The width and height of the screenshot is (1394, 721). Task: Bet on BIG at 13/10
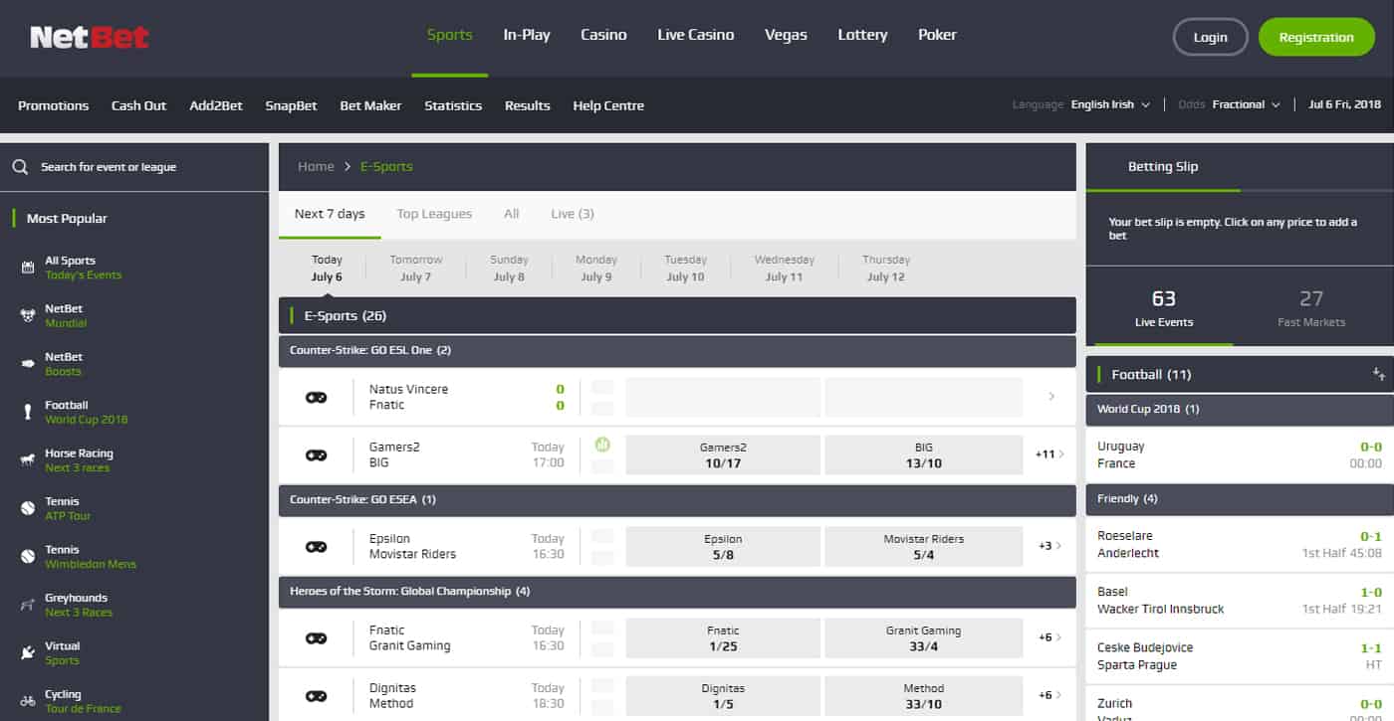(923, 455)
